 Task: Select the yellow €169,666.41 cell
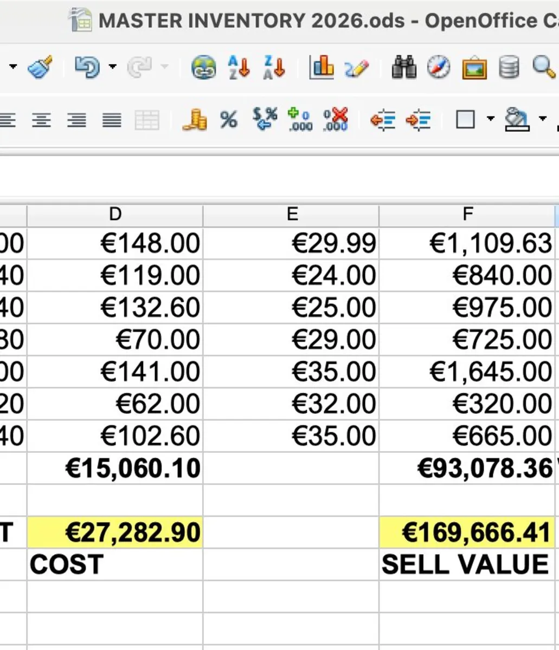(x=467, y=532)
